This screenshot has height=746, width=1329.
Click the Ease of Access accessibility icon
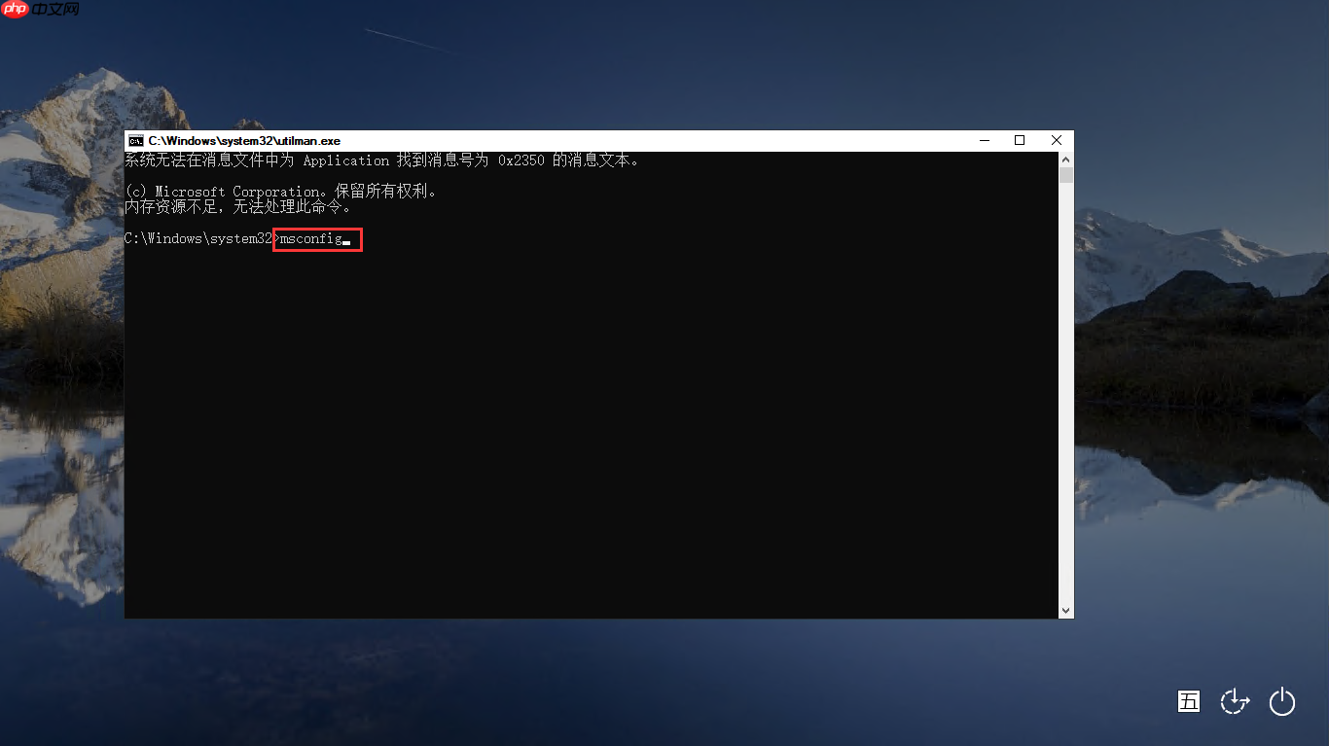1235,701
